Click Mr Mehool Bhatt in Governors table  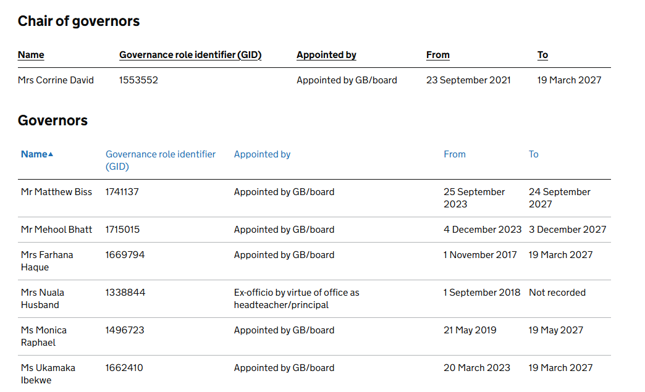coord(56,230)
